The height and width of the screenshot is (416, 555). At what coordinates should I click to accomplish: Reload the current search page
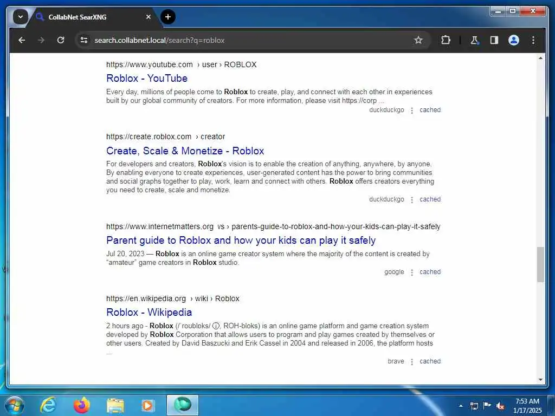(61, 40)
